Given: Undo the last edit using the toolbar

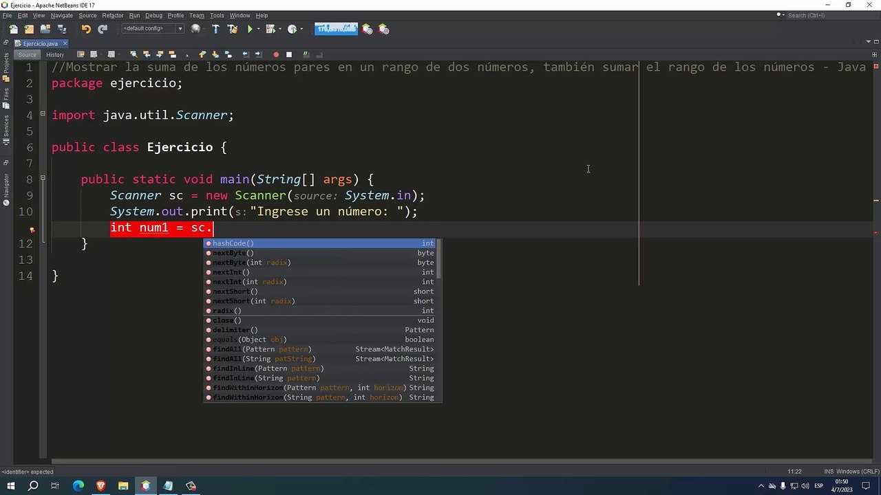Looking at the screenshot, I should 86,29.
